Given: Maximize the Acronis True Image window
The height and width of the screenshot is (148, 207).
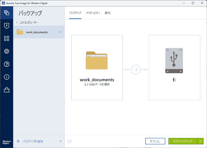Looking at the screenshot, I should click(193, 3).
